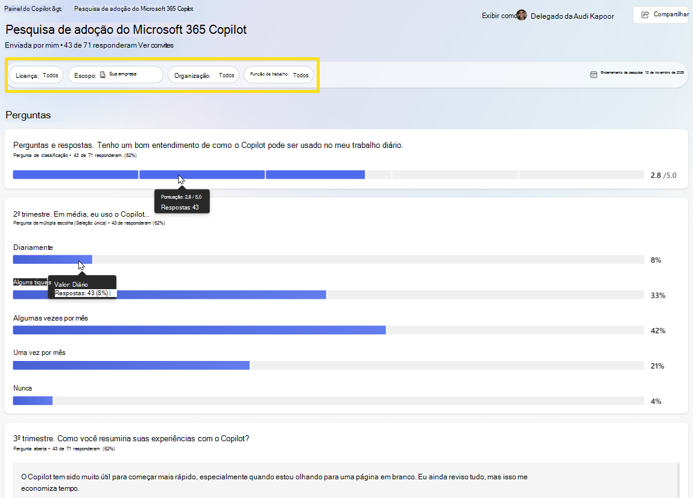Click the Diariamente 8% bar

tap(328, 260)
